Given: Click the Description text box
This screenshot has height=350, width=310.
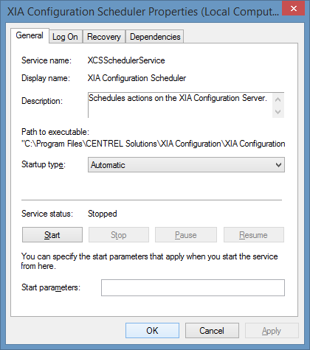Looking at the screenshot, I should [180, 105].
